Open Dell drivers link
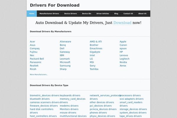Image resolution: width=177 pixels, height=118 pixels. coord(62,48)
